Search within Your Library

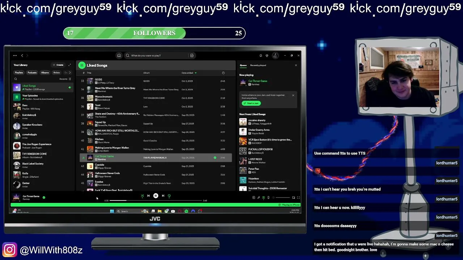pyautogui.click(x=16, y=79)
